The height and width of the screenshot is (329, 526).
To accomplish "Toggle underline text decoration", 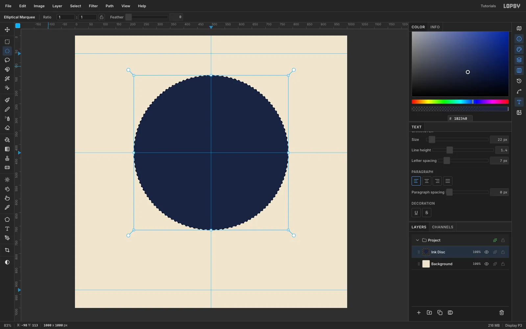I will 416,213.
